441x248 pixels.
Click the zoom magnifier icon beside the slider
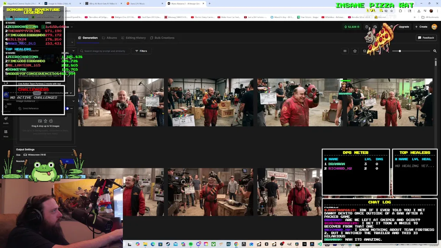coord(435,51)
